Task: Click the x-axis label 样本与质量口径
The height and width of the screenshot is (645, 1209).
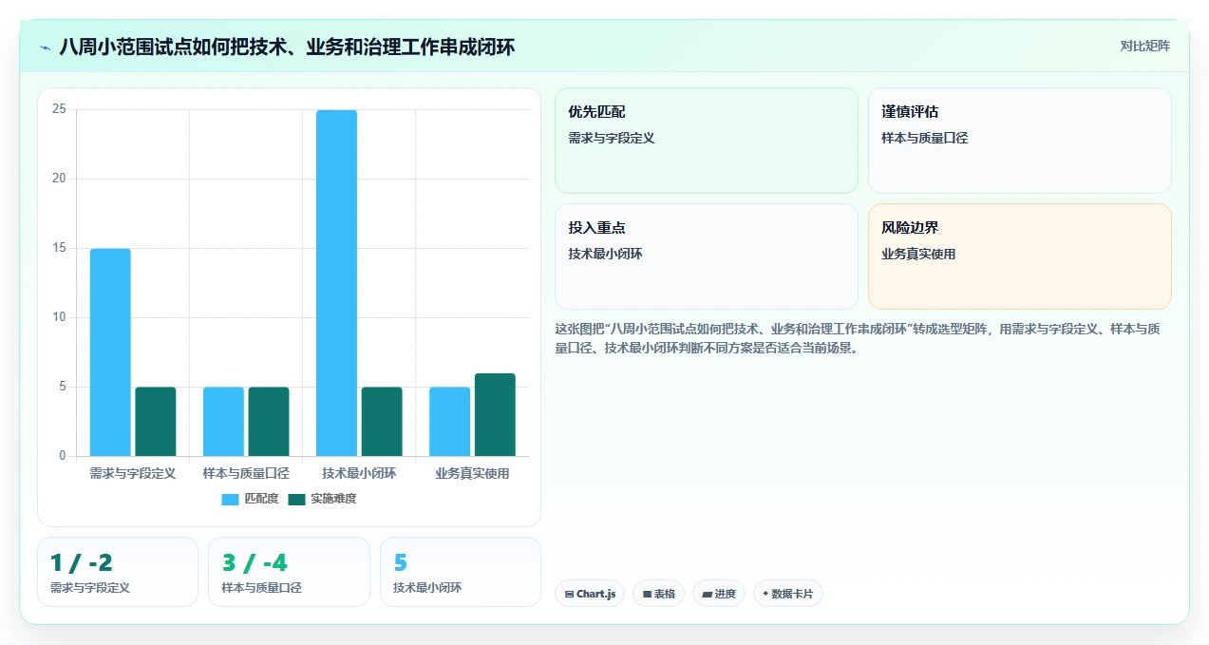Action: click(246, 473)
